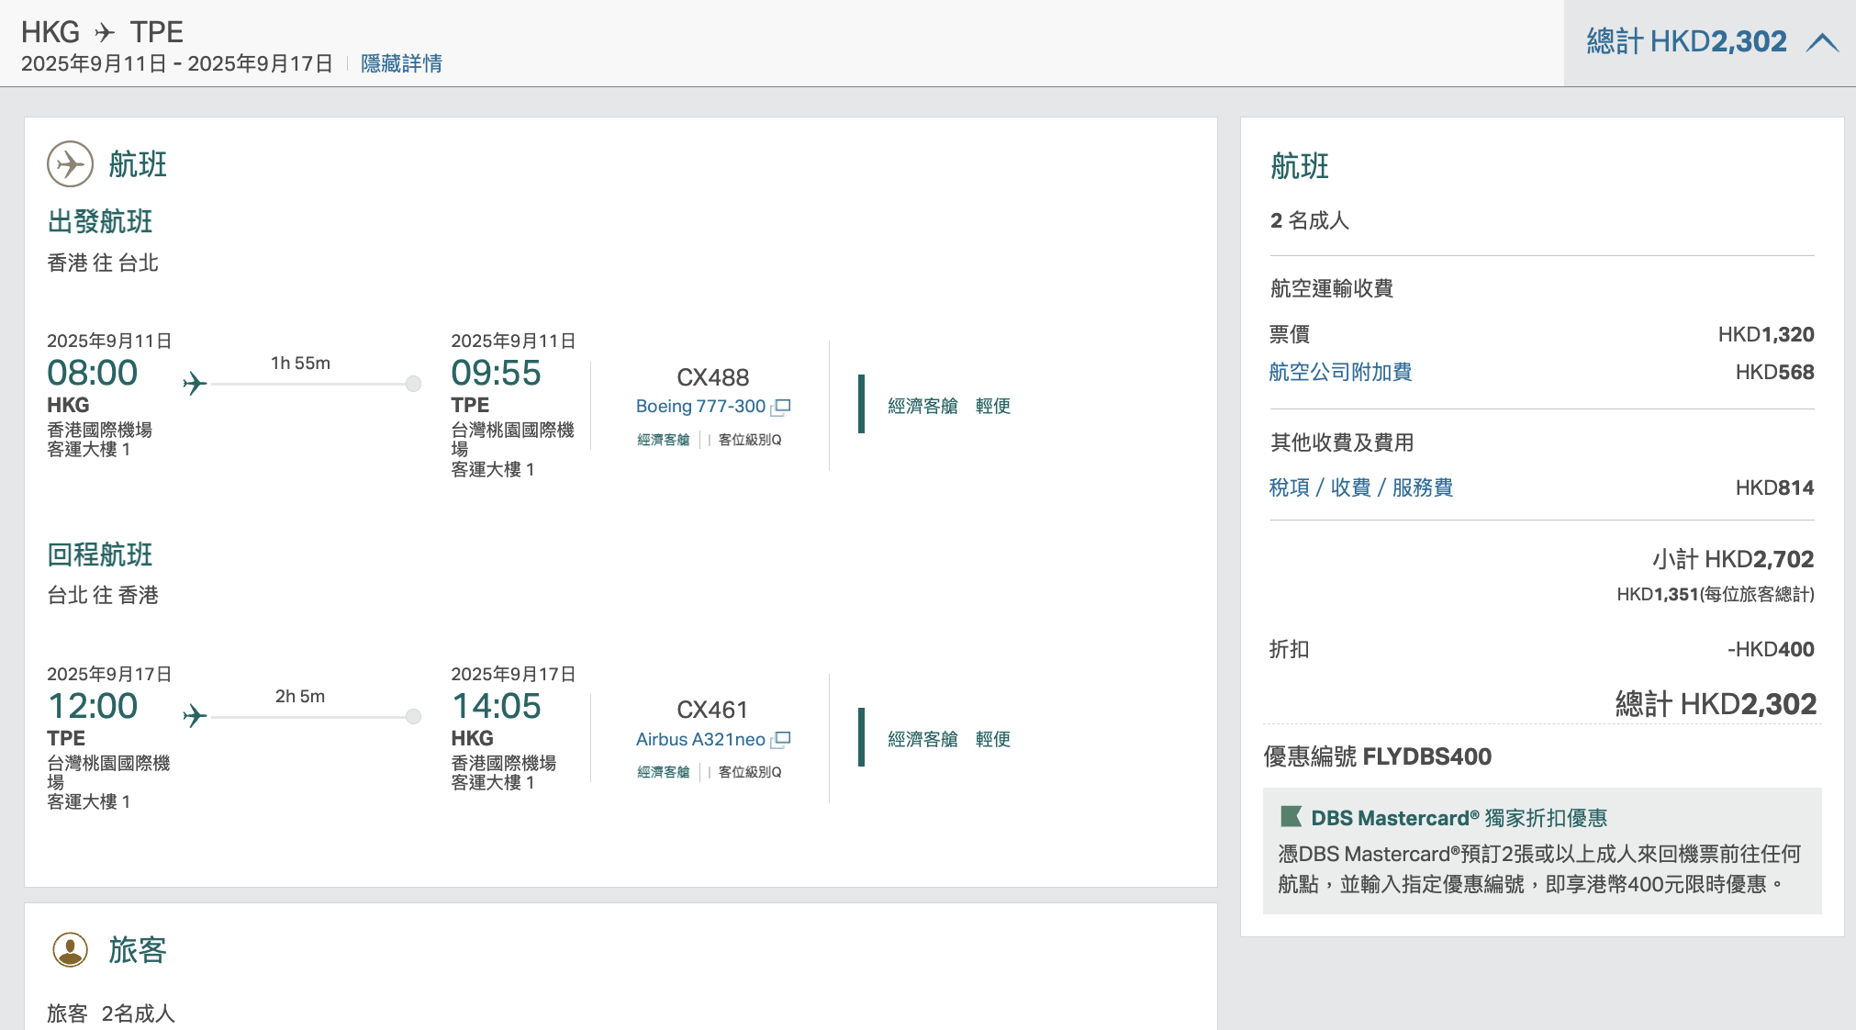This screenshot has height=1030, width=1856.
Task: Click arrival time 09:55
Action: click(497, 373)
